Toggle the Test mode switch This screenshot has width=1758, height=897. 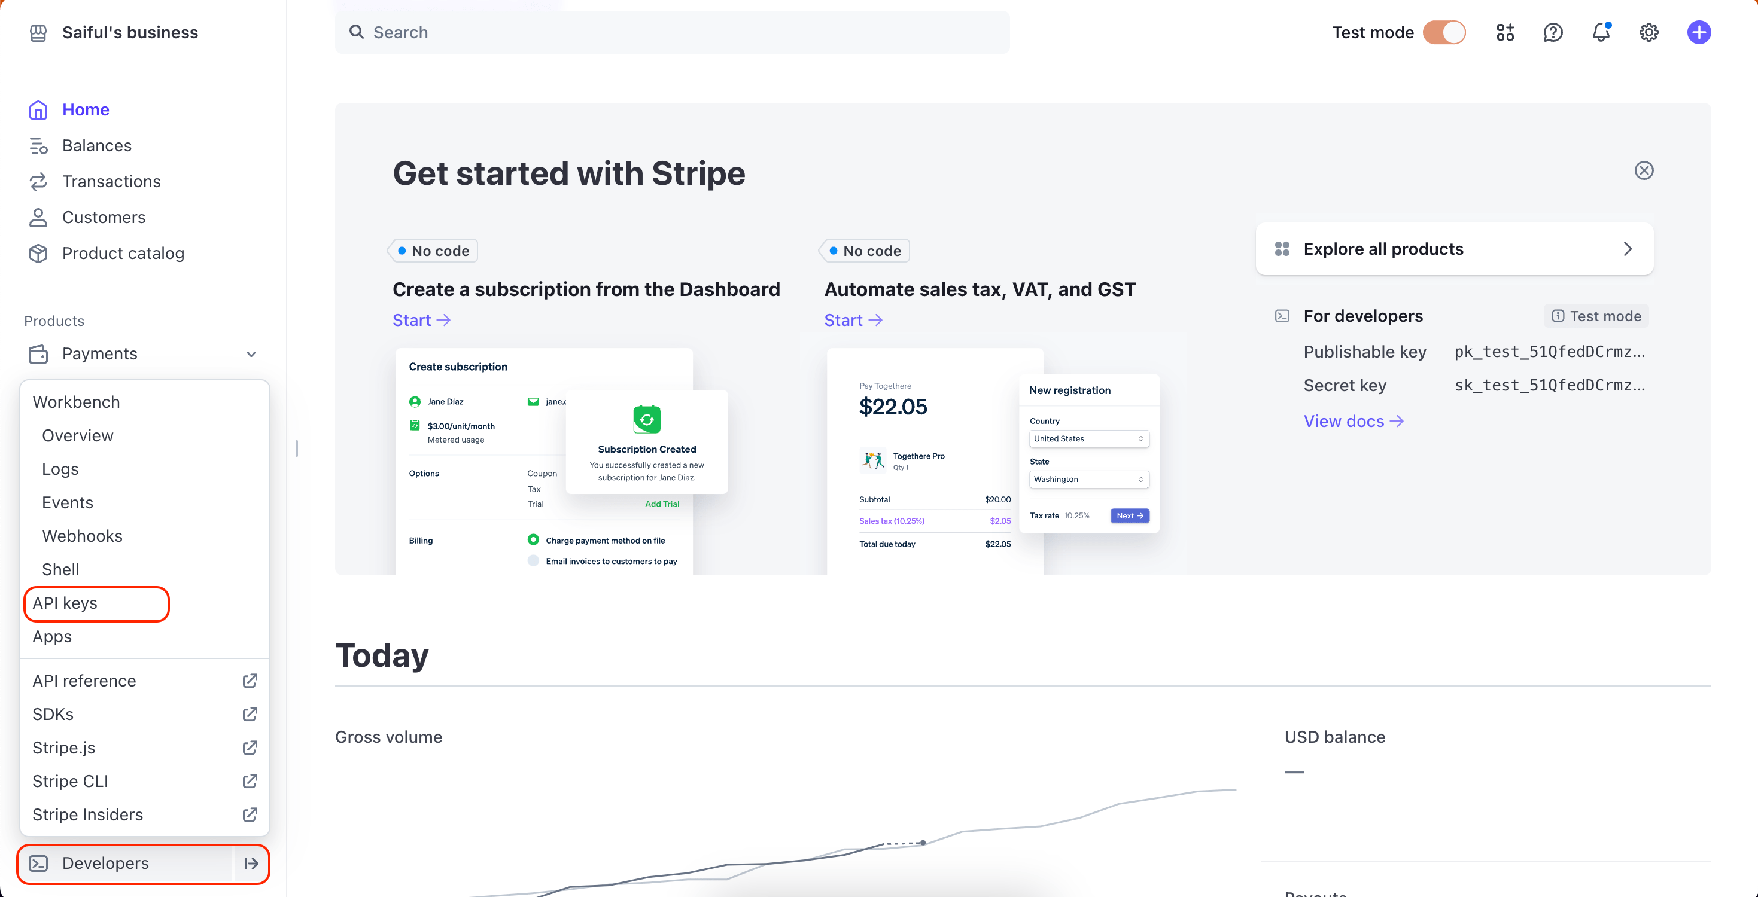tap(1443, 32)
